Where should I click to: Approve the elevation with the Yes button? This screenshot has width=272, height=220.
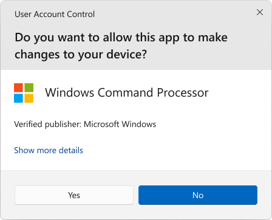(x=74, y=195)
